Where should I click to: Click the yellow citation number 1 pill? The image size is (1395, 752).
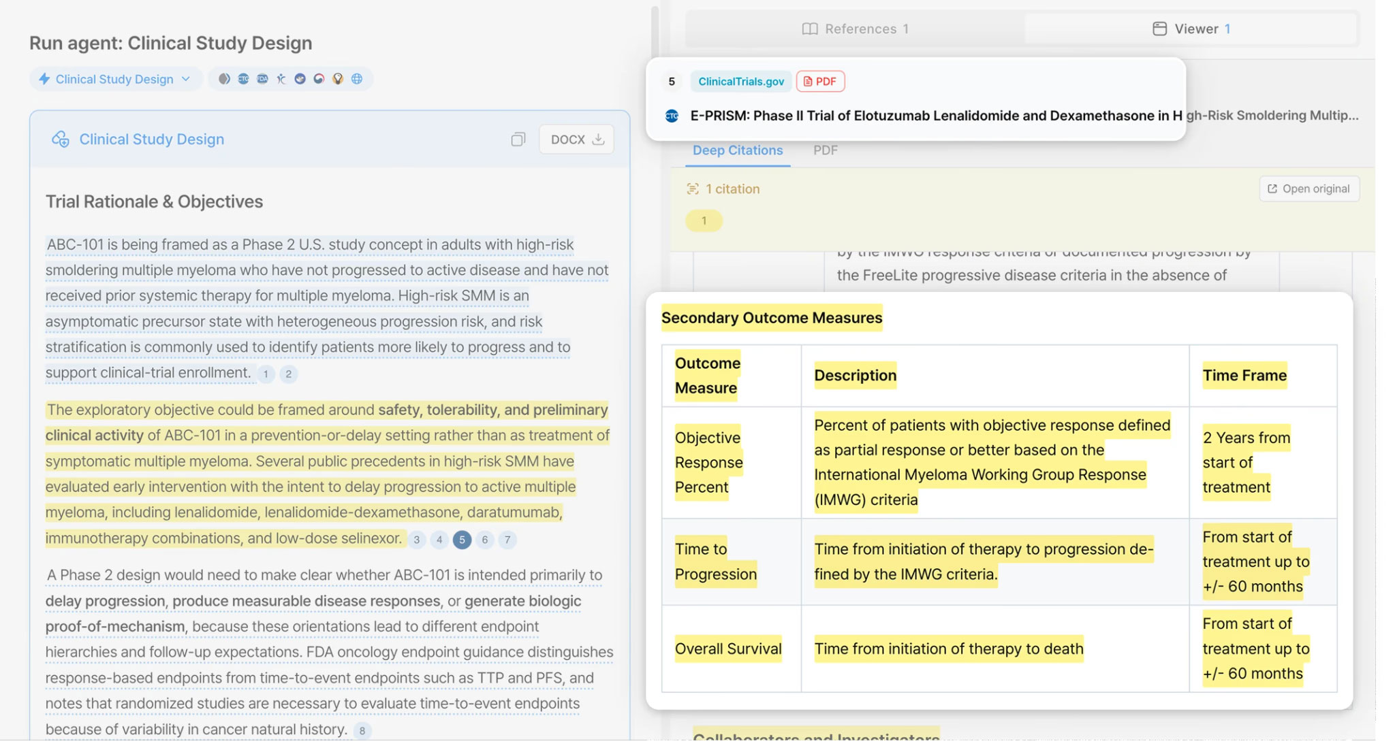pos(704,220)
